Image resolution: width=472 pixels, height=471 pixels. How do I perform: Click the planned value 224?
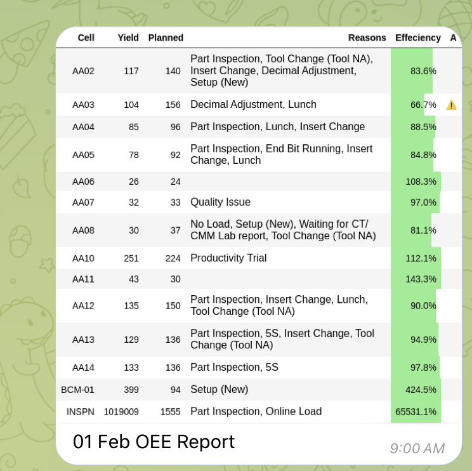click(173, 258)
